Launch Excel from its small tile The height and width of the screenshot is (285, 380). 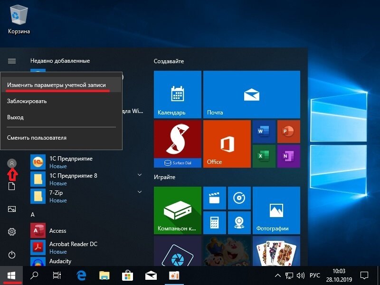point(264,156)
